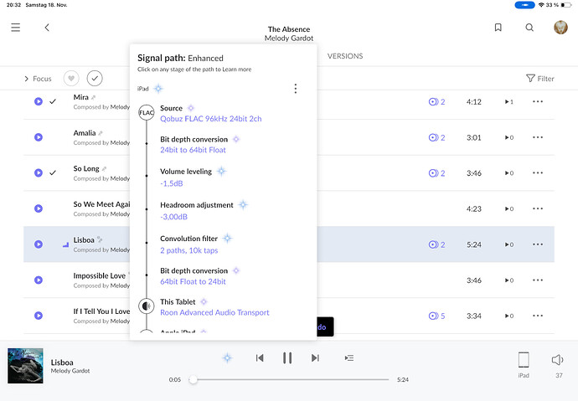The image size is (578, 401).
Task: Open the user profile avatar
Action: pos(560,28)
